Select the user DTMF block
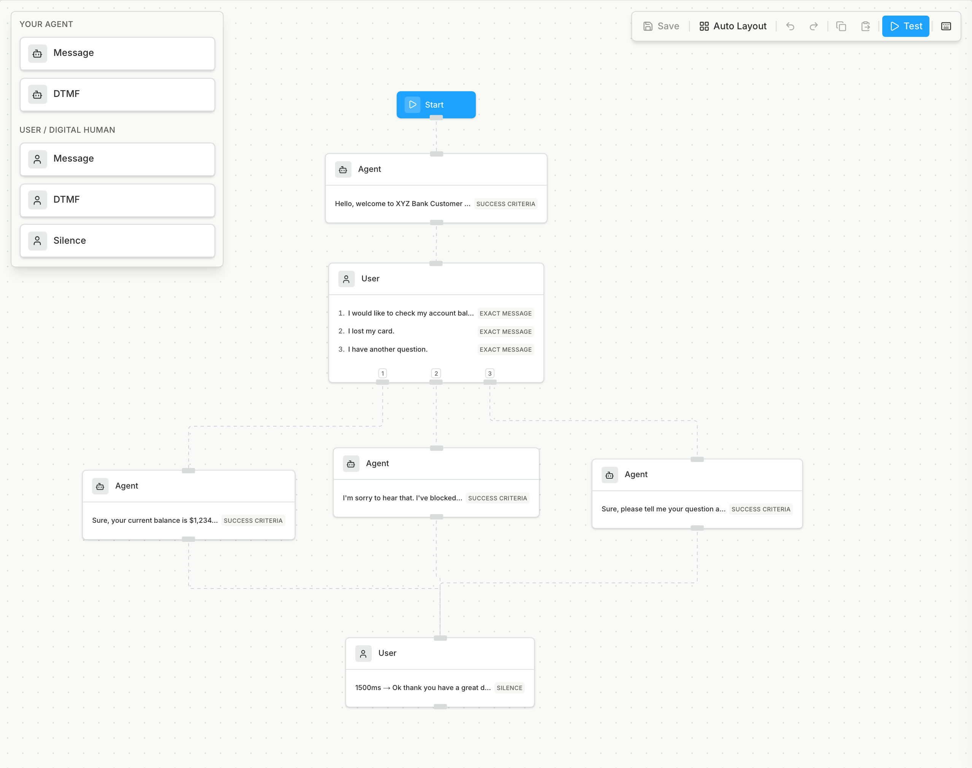Screen dimensions: 972x768 pyautogui.click(x=118, y=200)
